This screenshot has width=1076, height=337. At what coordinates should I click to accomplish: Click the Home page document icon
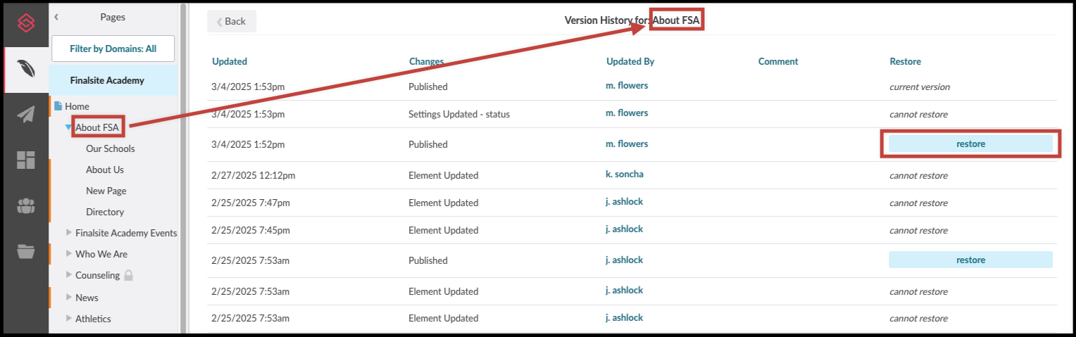click(58, 106)
